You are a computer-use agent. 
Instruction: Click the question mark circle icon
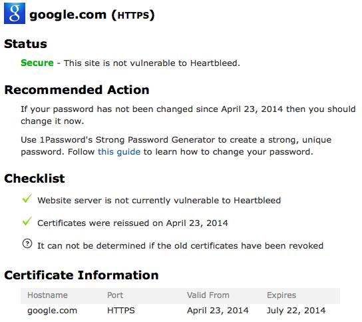pyautogui.click(x=27, y=244)
